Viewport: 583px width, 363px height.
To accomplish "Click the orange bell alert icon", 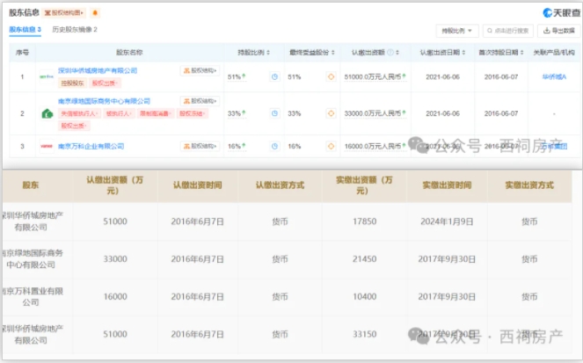I will coord(95,13).
